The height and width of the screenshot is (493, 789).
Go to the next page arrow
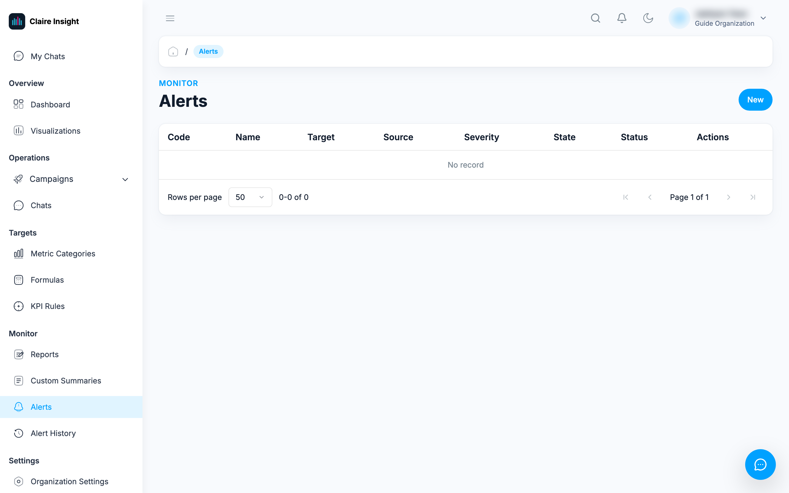point(728,197)
